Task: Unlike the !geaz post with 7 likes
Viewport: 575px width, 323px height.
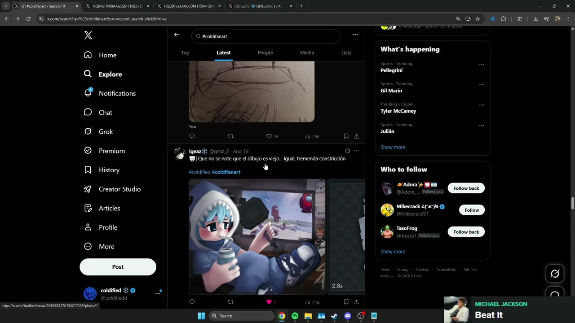Action: click(x=271, y=302)
